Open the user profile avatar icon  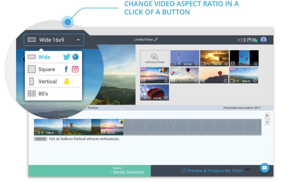pos(264,40)
